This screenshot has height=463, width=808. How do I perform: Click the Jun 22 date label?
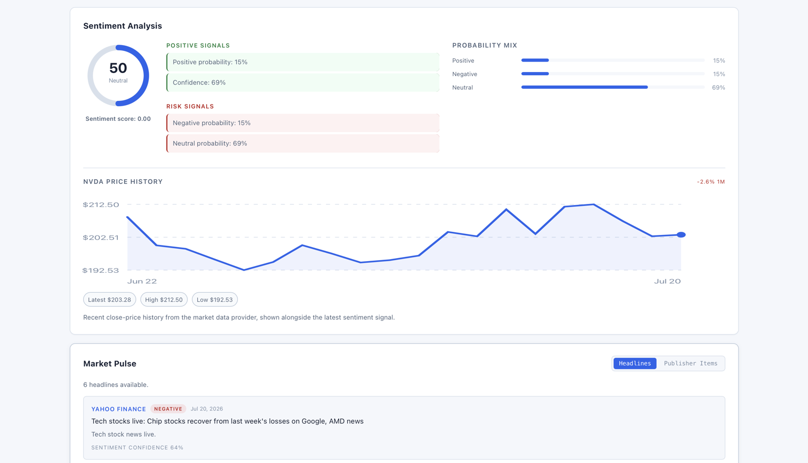[x=142, y=281]
